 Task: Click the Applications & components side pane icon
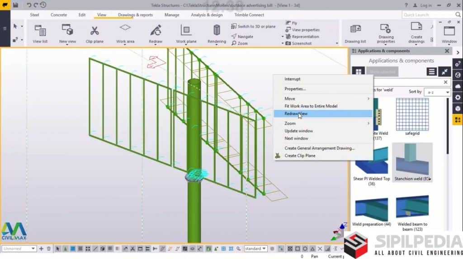[458, 119]
